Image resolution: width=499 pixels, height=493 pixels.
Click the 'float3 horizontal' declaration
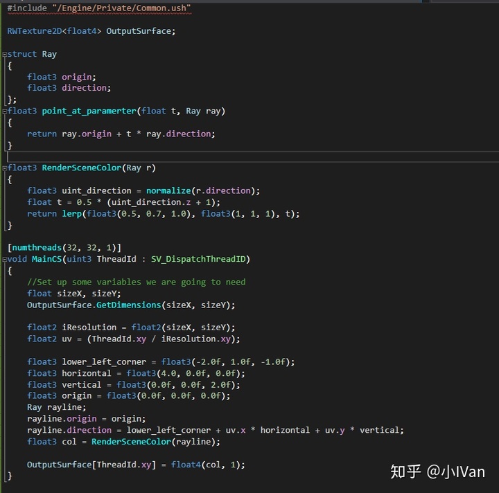(136, 373)
